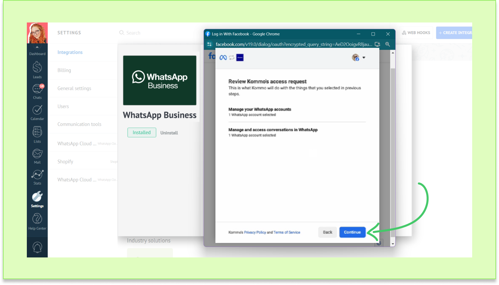Image resolution: width=499 pixels, height=285 pixels.
Task: Open Kommo's Privacy Policy link
Action: [x=255, y=232]
